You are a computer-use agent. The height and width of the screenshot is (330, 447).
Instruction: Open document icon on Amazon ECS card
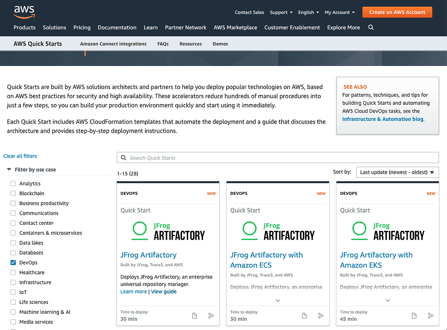click(305, 316)
